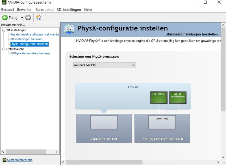226x165 pixels.
Task: Click the Ontwikkelaar tree label
Action: [x=15, y=49]
